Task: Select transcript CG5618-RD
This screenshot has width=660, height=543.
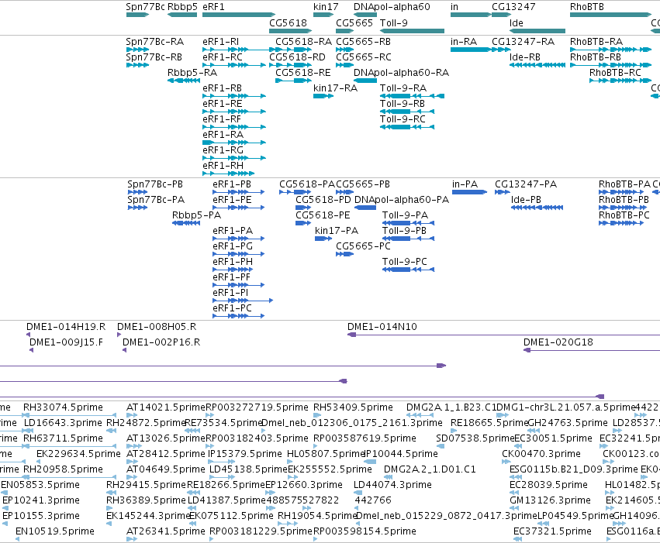Action: coord(297,57)
